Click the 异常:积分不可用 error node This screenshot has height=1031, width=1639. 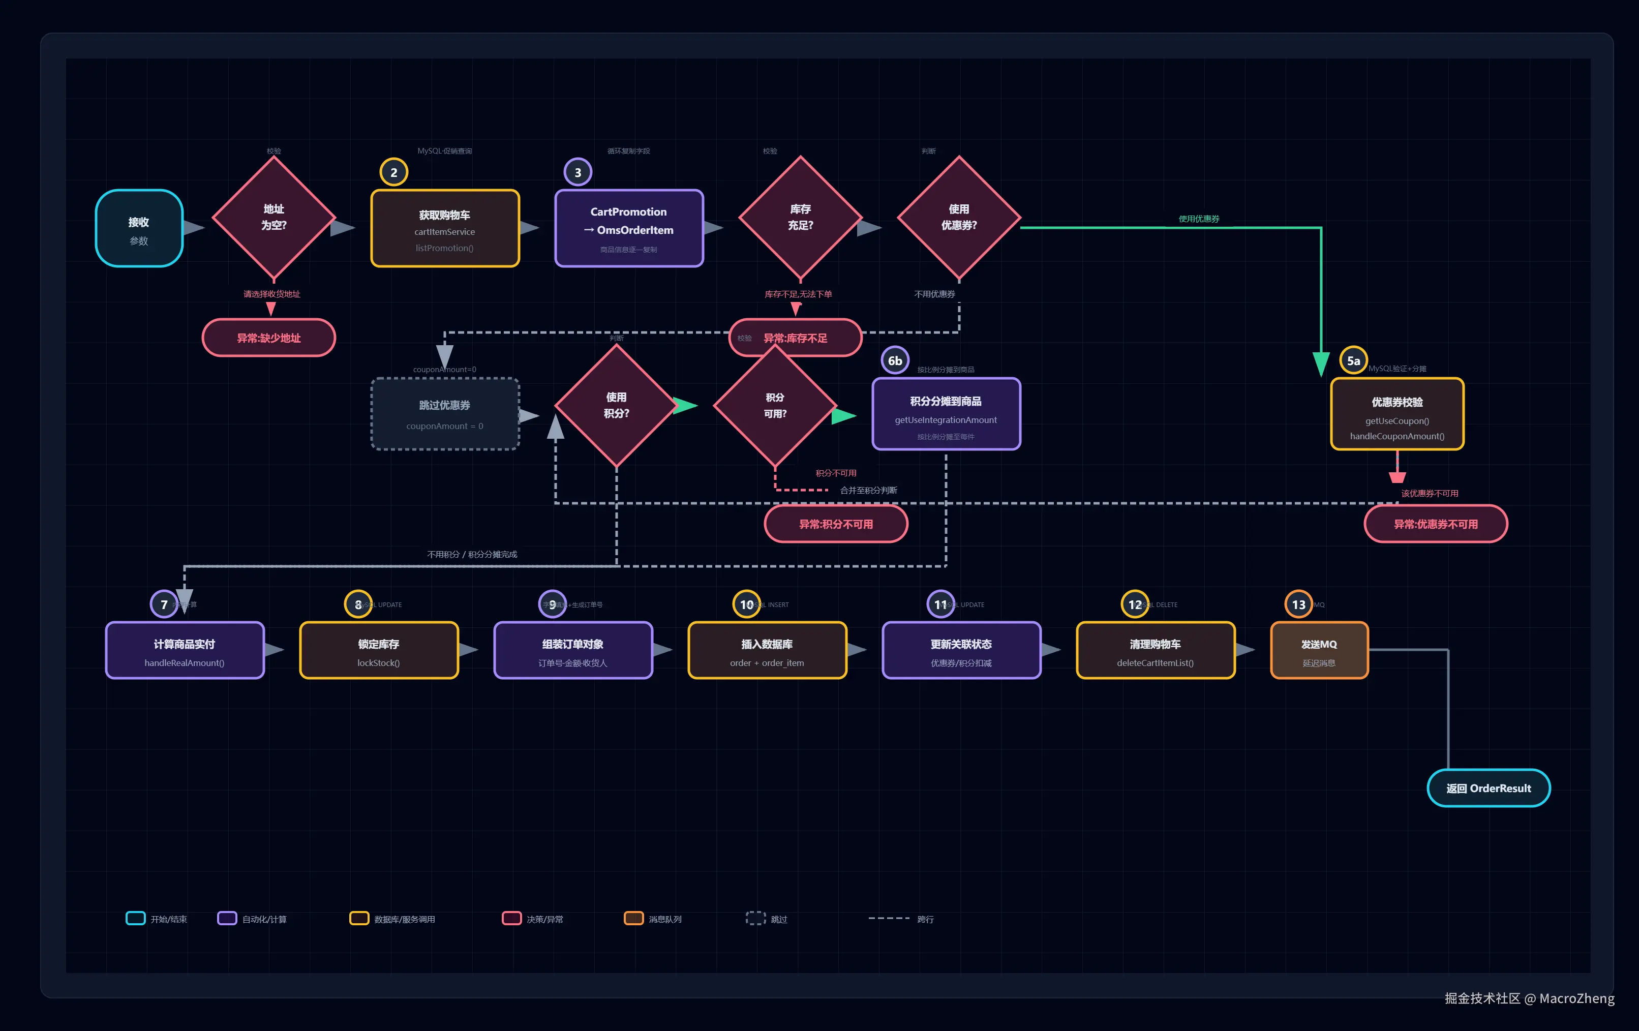(836, 524)
